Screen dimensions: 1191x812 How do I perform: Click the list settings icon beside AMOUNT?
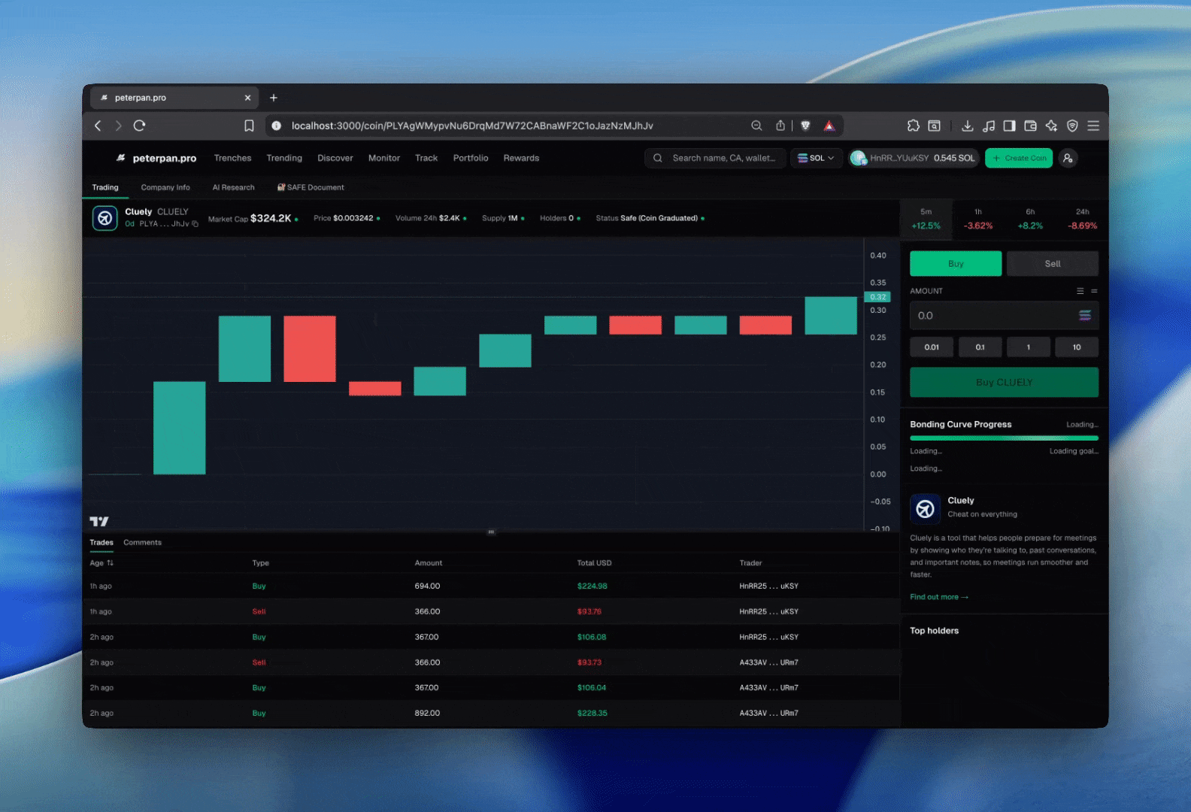pos(1080,291)
